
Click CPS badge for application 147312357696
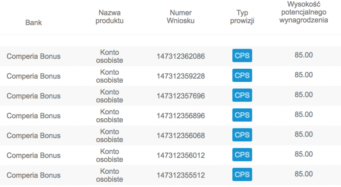pos(242,96)
